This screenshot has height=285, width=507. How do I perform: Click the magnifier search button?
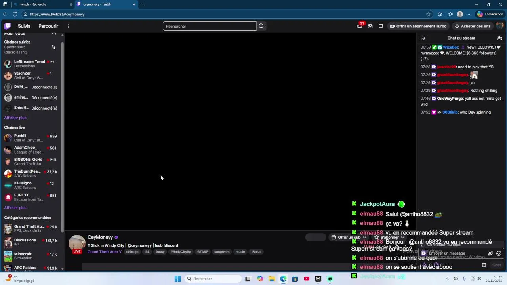coord(261,26)
